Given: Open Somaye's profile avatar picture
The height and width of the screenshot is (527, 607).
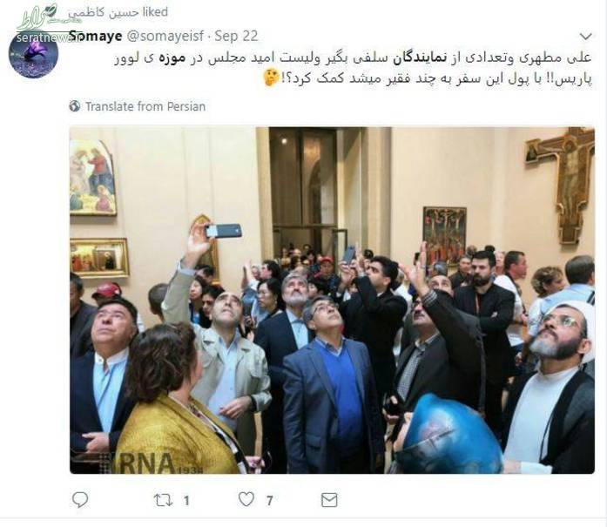Looking at the screenshot, I should pyautogui.click(x=34, y=55).
